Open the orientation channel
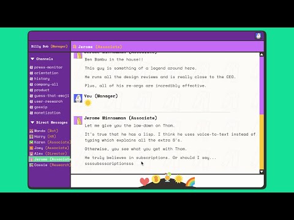Image resolution: width=294 pixels, height=220 pixels. coord(44,73)
